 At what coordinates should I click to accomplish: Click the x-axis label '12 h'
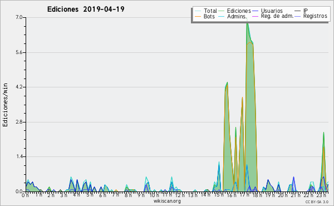[x=180, y=195]
